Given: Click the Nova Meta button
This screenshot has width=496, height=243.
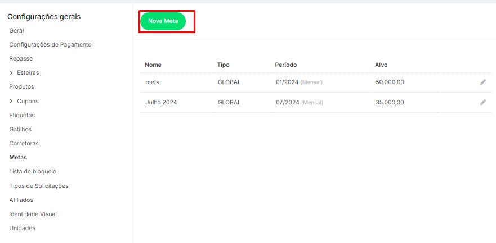Looking at the screenshot, I should click(x=163, y=21).
